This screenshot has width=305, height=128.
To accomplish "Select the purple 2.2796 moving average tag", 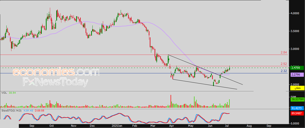I will pos(297,75).
